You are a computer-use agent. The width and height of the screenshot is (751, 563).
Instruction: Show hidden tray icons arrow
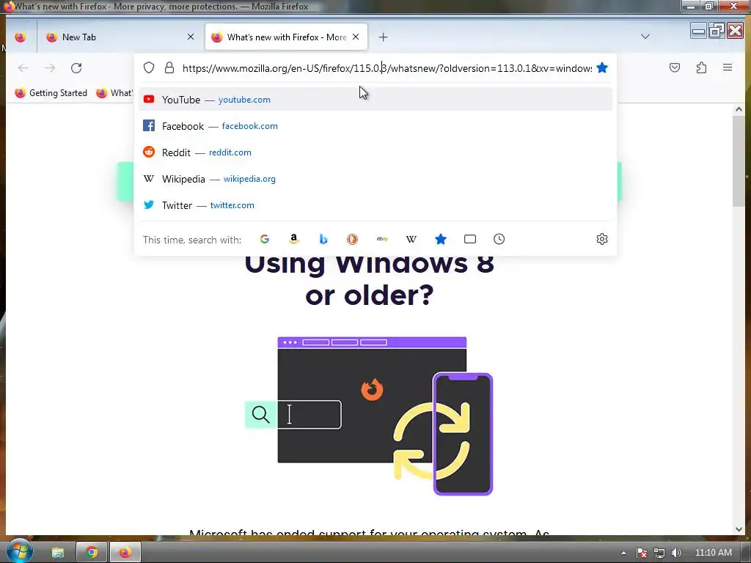click(623, 553)
